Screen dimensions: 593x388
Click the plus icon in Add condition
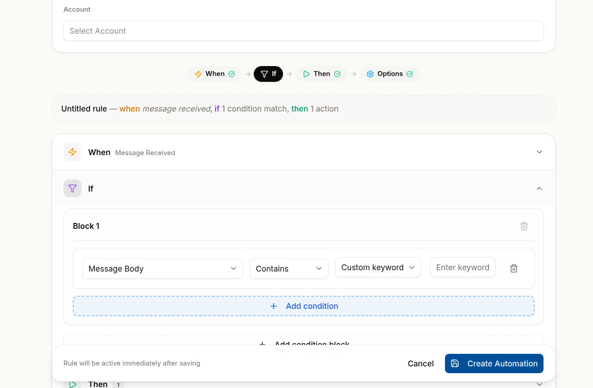point(273,306)
